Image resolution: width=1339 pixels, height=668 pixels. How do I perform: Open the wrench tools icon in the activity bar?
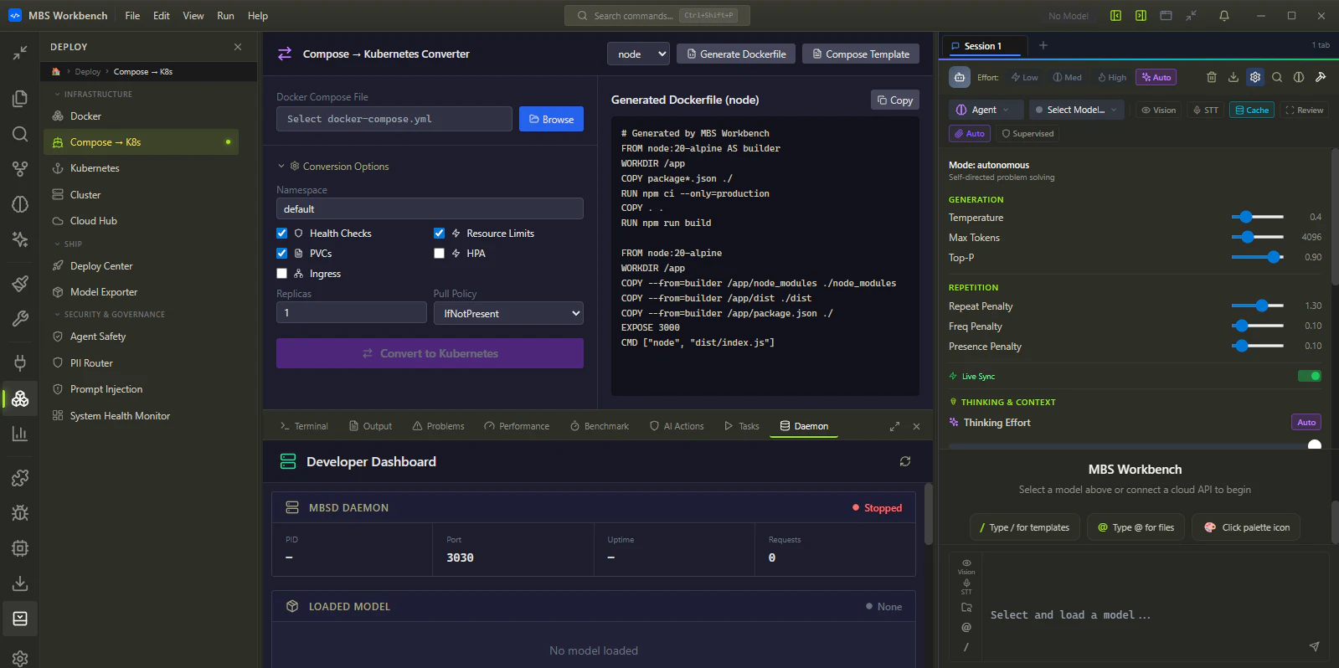20,318
